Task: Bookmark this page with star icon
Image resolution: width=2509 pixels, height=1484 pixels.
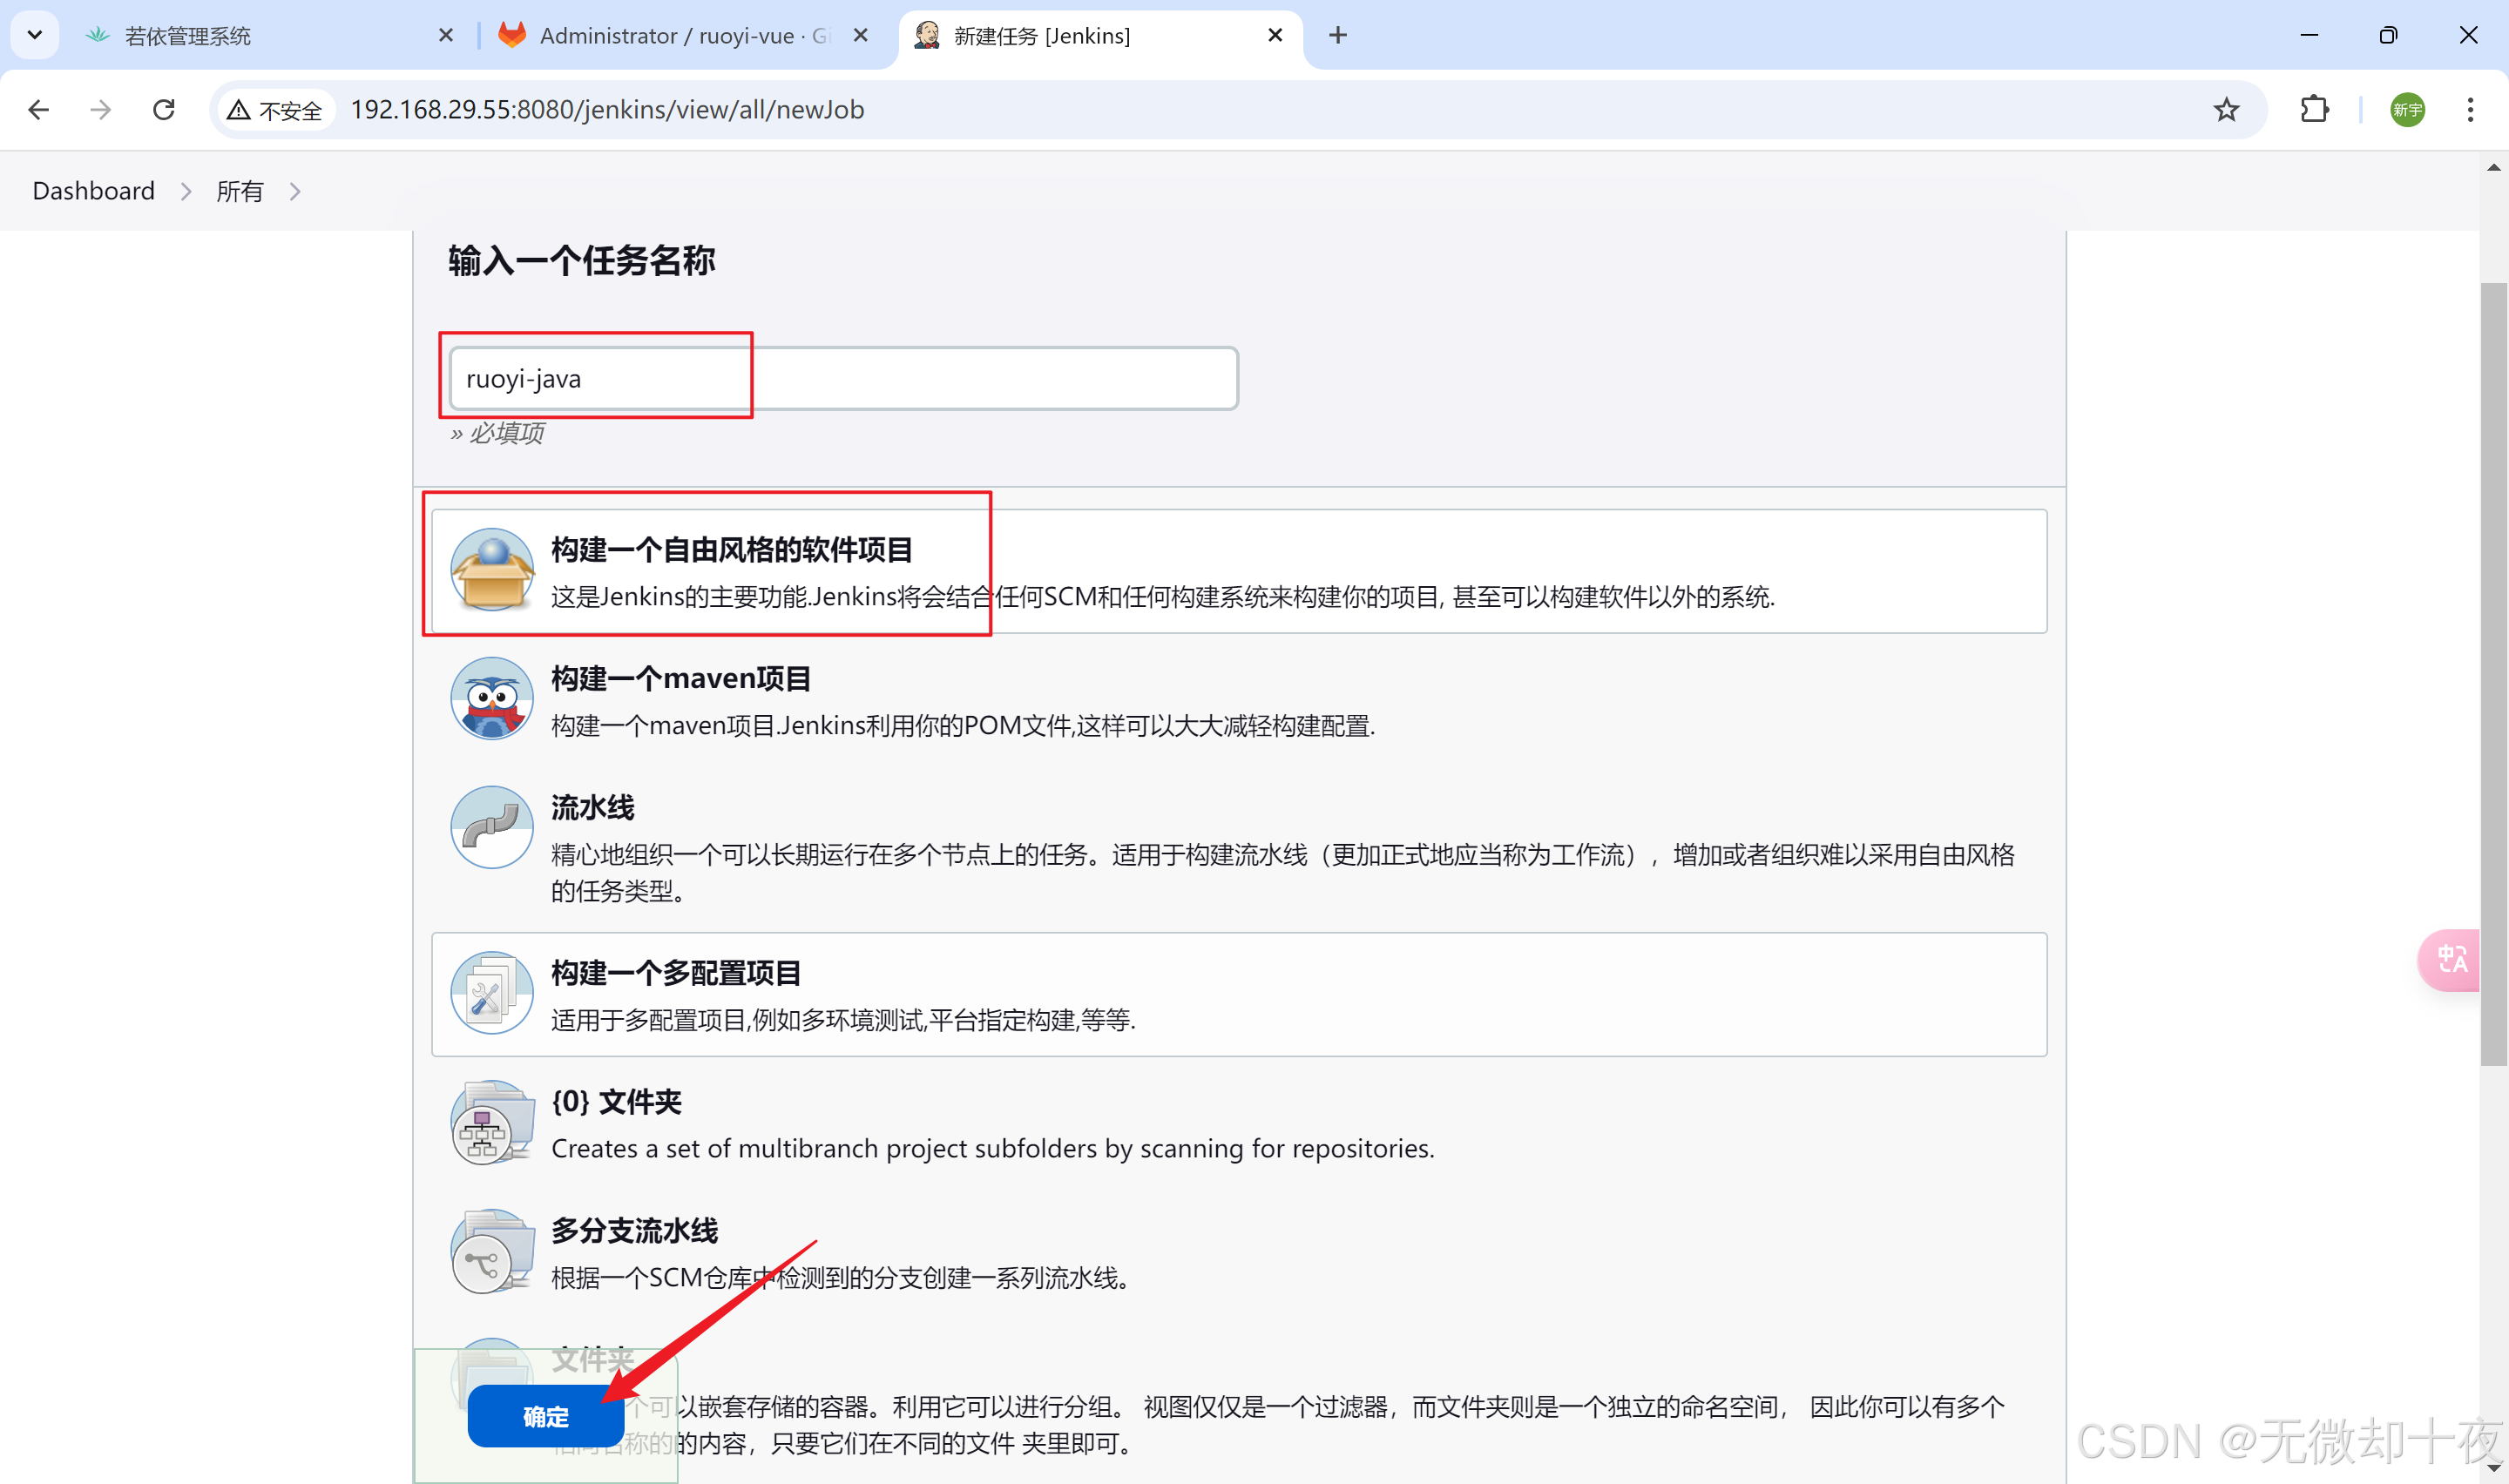Action: click(x=2226, y=110)
